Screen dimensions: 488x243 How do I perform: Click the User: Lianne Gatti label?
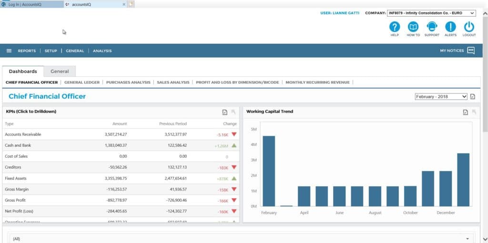tap(339, 13)
